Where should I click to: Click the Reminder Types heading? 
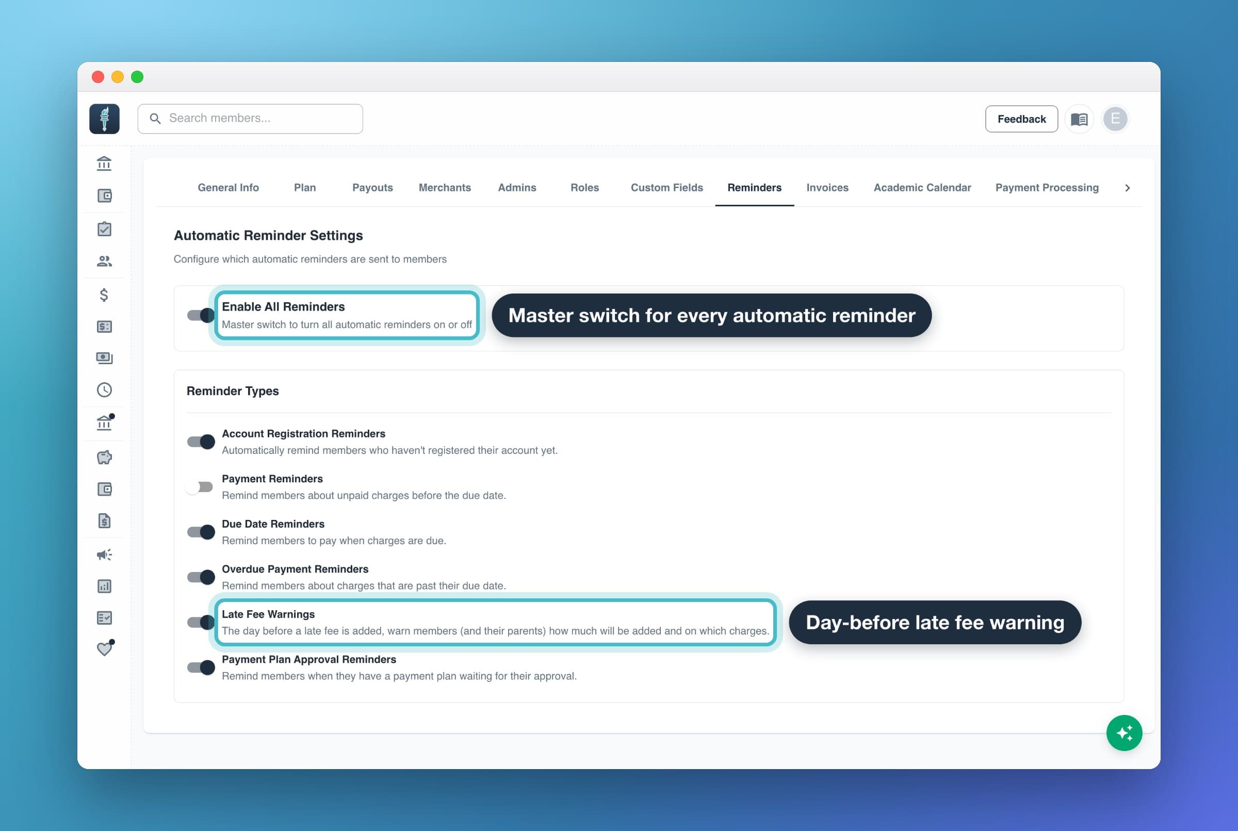pyautogui.click(x=233, y=391)
